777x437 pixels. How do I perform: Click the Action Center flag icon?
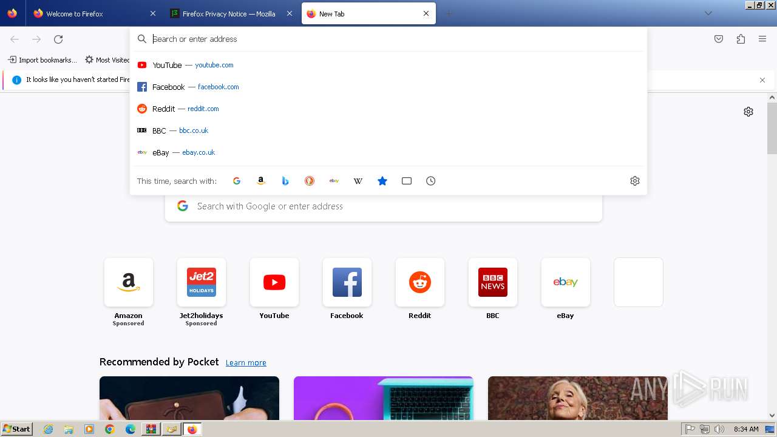pos(690,429)
